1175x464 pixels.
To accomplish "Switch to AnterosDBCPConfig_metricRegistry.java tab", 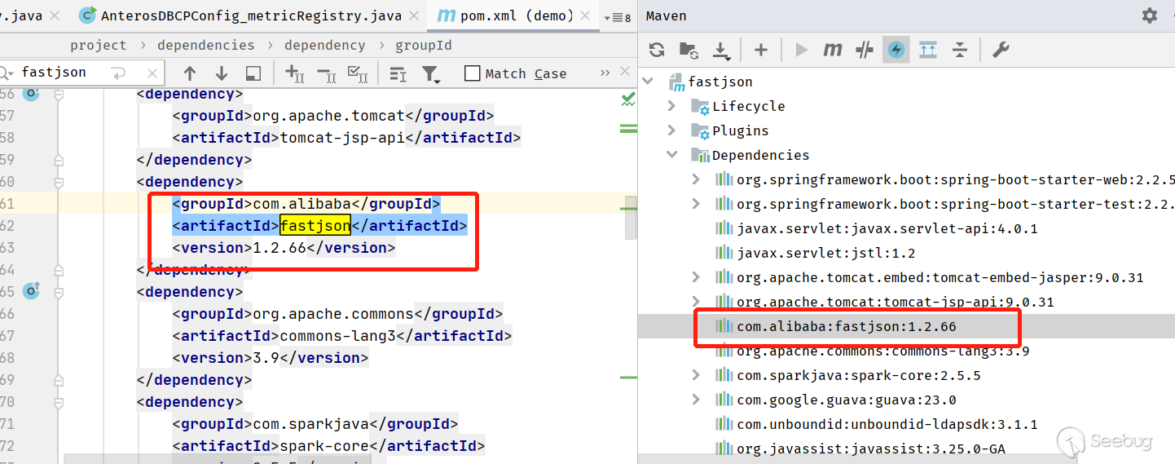I will (251, 15).
